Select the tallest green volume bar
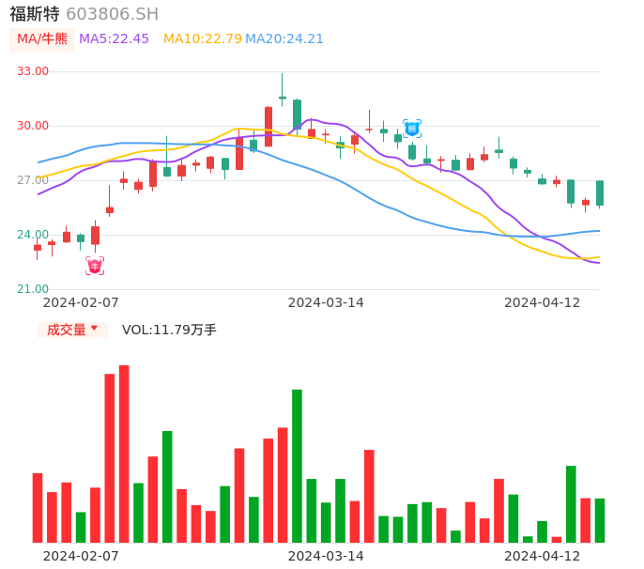The width and height of the screenshot is (644, 569). (x=297, y=466)
